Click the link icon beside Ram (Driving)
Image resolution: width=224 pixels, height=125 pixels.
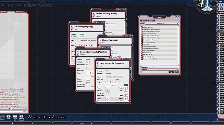coord(142,53)
